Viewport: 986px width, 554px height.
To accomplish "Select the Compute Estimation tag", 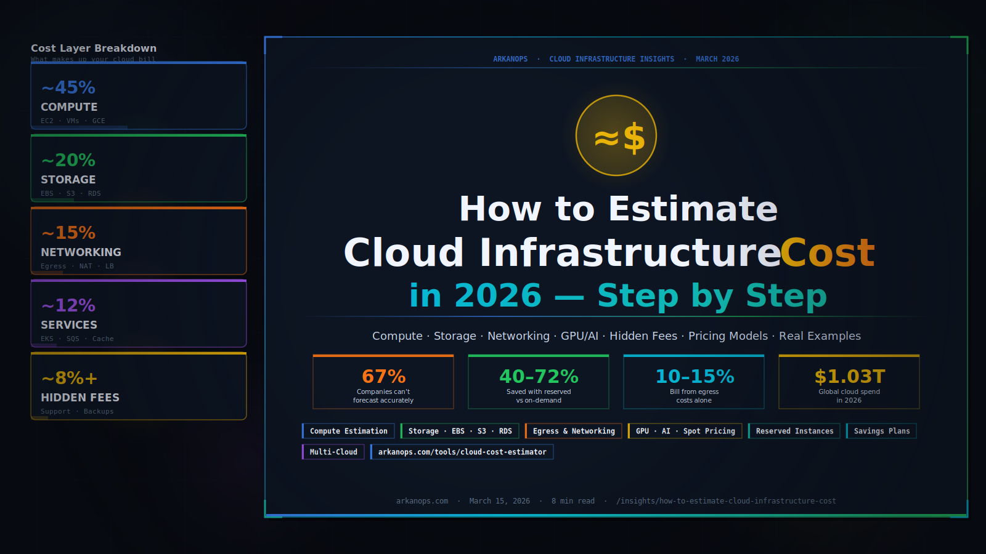I will tap(348, 431).
